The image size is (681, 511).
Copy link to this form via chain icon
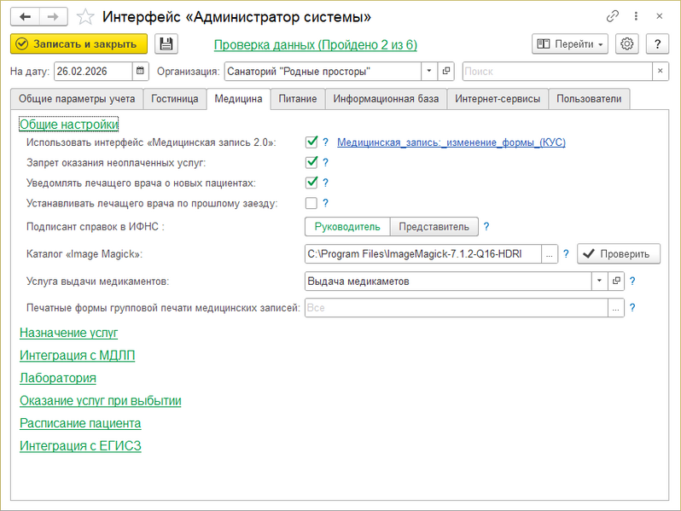click(613, 16)
